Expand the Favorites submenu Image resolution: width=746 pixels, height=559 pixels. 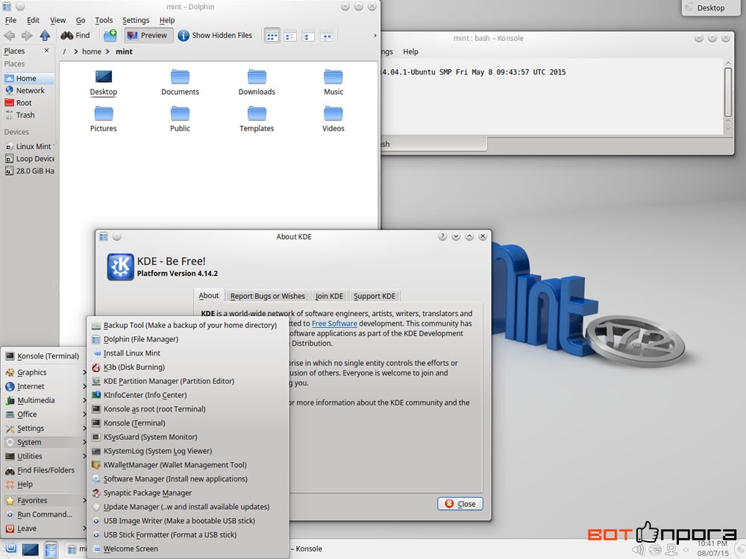tap(45, 500)
